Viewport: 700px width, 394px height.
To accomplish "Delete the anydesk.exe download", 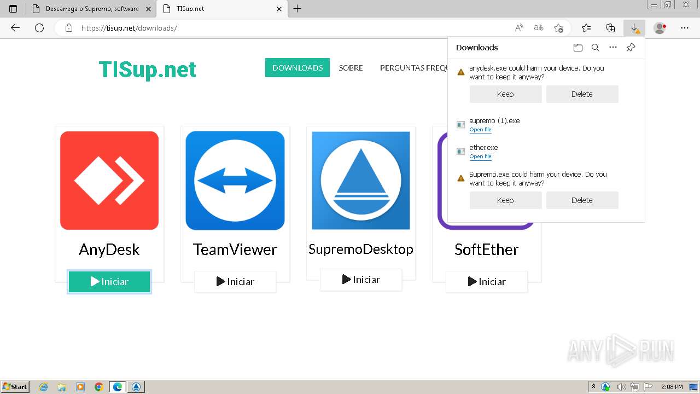I will 582,94.
